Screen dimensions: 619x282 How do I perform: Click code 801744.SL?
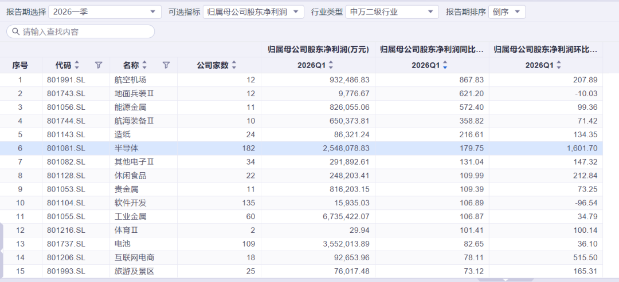pos(66,121)
